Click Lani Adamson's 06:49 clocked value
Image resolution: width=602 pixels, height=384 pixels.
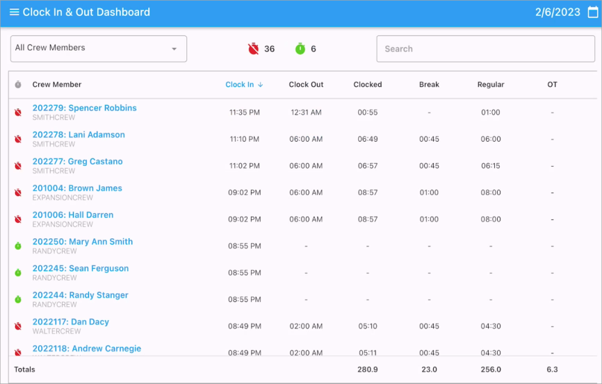368,139
